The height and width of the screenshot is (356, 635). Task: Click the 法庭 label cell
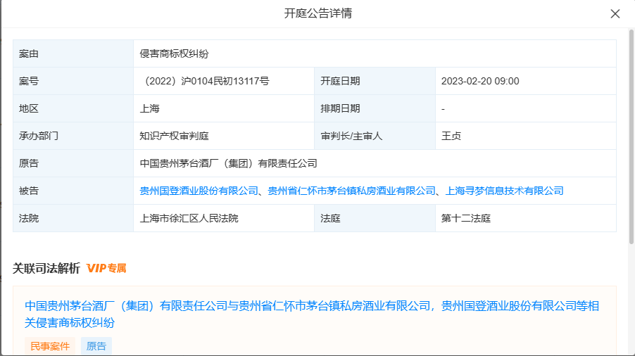click(375, 218)
